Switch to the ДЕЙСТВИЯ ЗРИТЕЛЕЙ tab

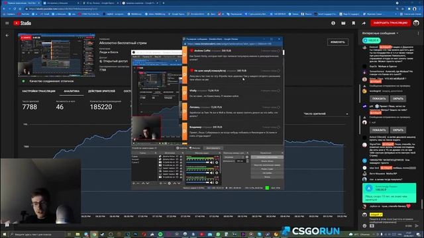coord(101,91)
